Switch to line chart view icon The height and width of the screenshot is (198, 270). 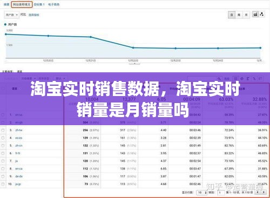(255, 14)
